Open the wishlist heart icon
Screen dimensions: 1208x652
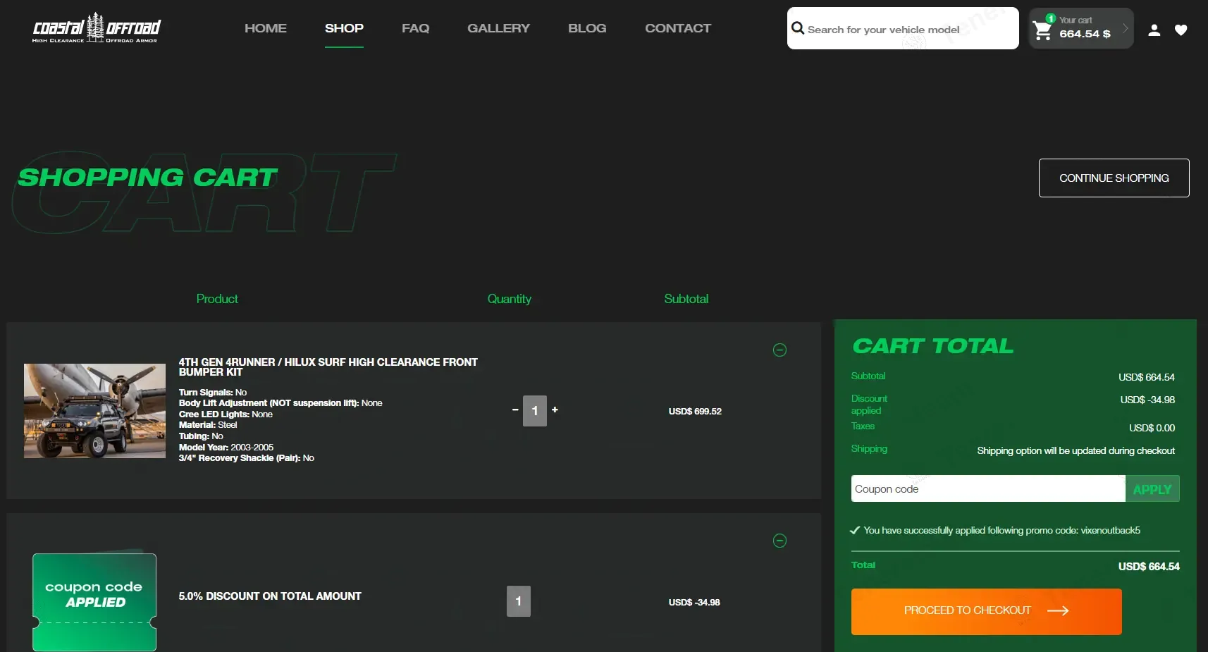coord(1181,30)
